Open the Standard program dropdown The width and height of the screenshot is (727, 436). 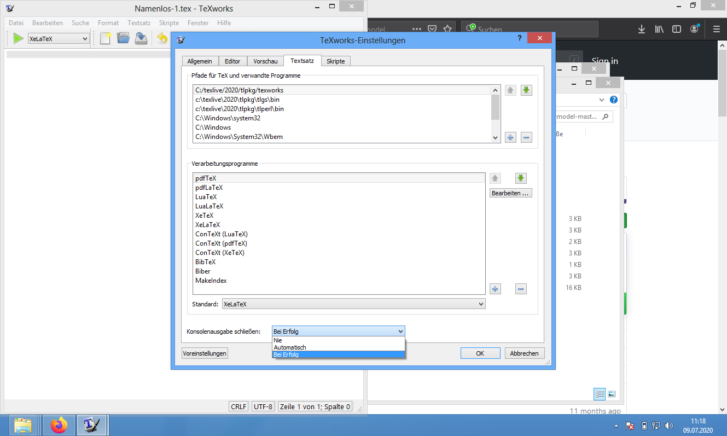(353, 304)
